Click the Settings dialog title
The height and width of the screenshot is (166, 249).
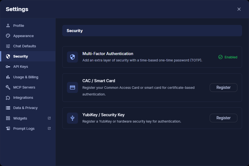17,9
